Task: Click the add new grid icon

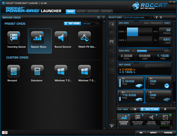Action: click(x=112, y=24)
